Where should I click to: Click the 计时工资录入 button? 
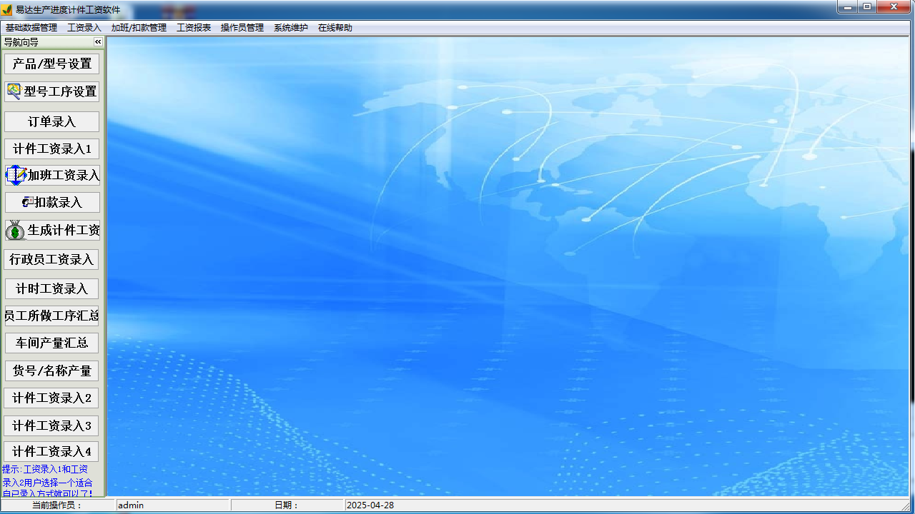[52, 288]
